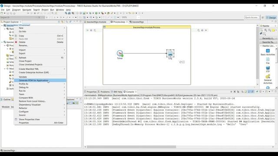Switch to the Problems tab
Image resolution: width=278 pixels, height=156 pixels.
pyautogui.click(x=104, y=91)
